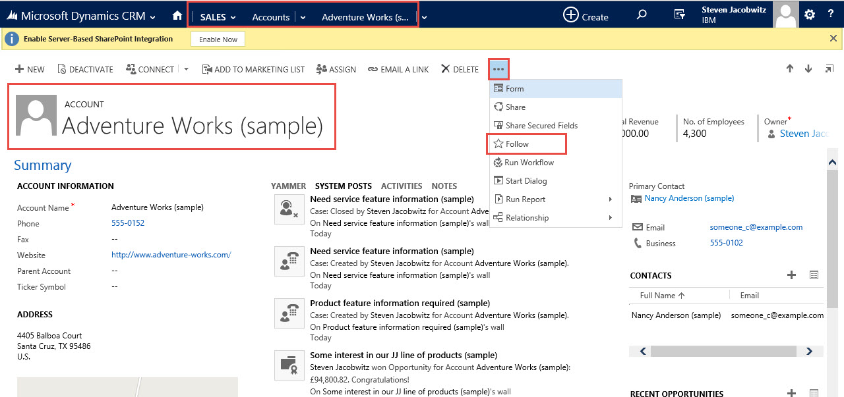
Task: Switch to the Notes tab
Action: (x=444, y=186)
